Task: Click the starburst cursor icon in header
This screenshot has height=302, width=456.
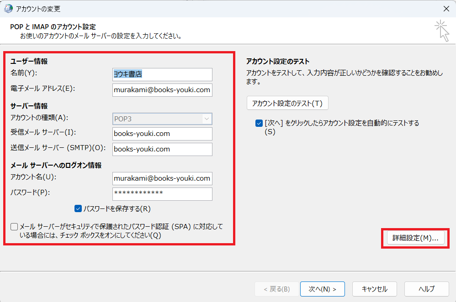Action: click(441, 31)
